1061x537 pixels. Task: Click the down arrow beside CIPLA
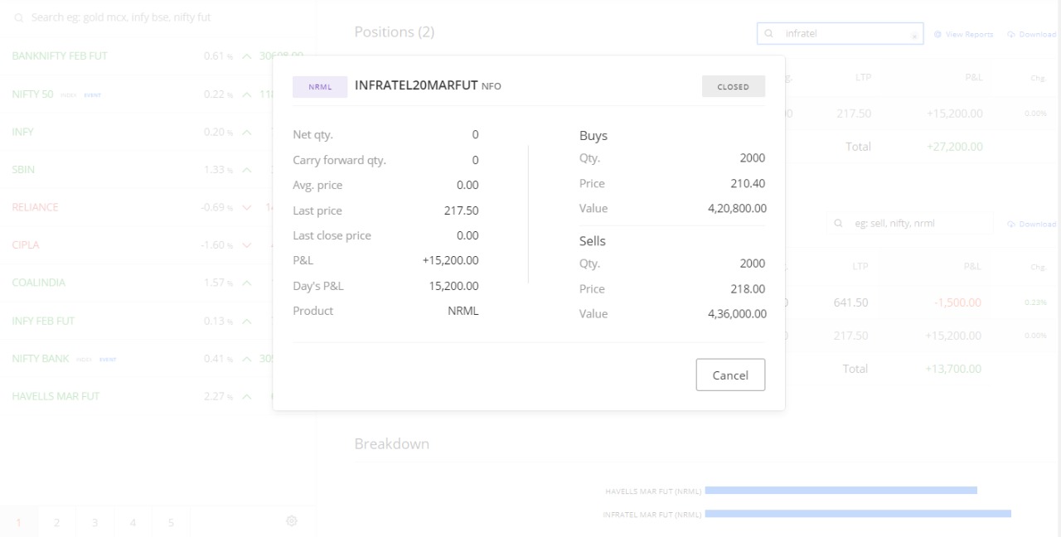(246, 245)
